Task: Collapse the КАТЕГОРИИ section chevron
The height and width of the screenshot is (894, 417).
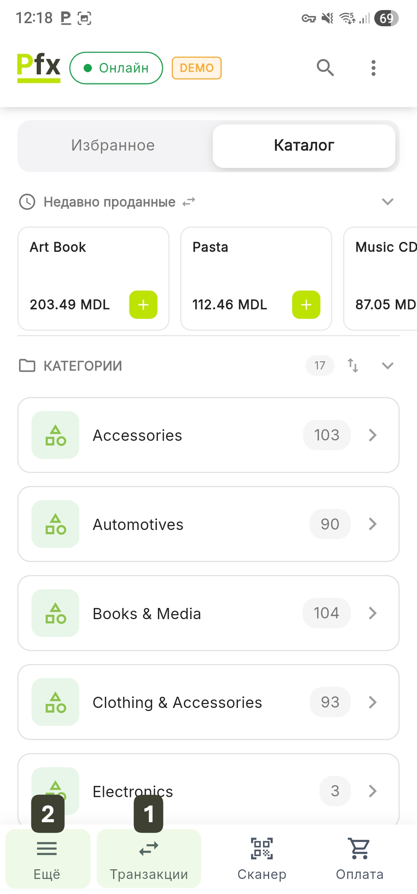Action: 387,366
